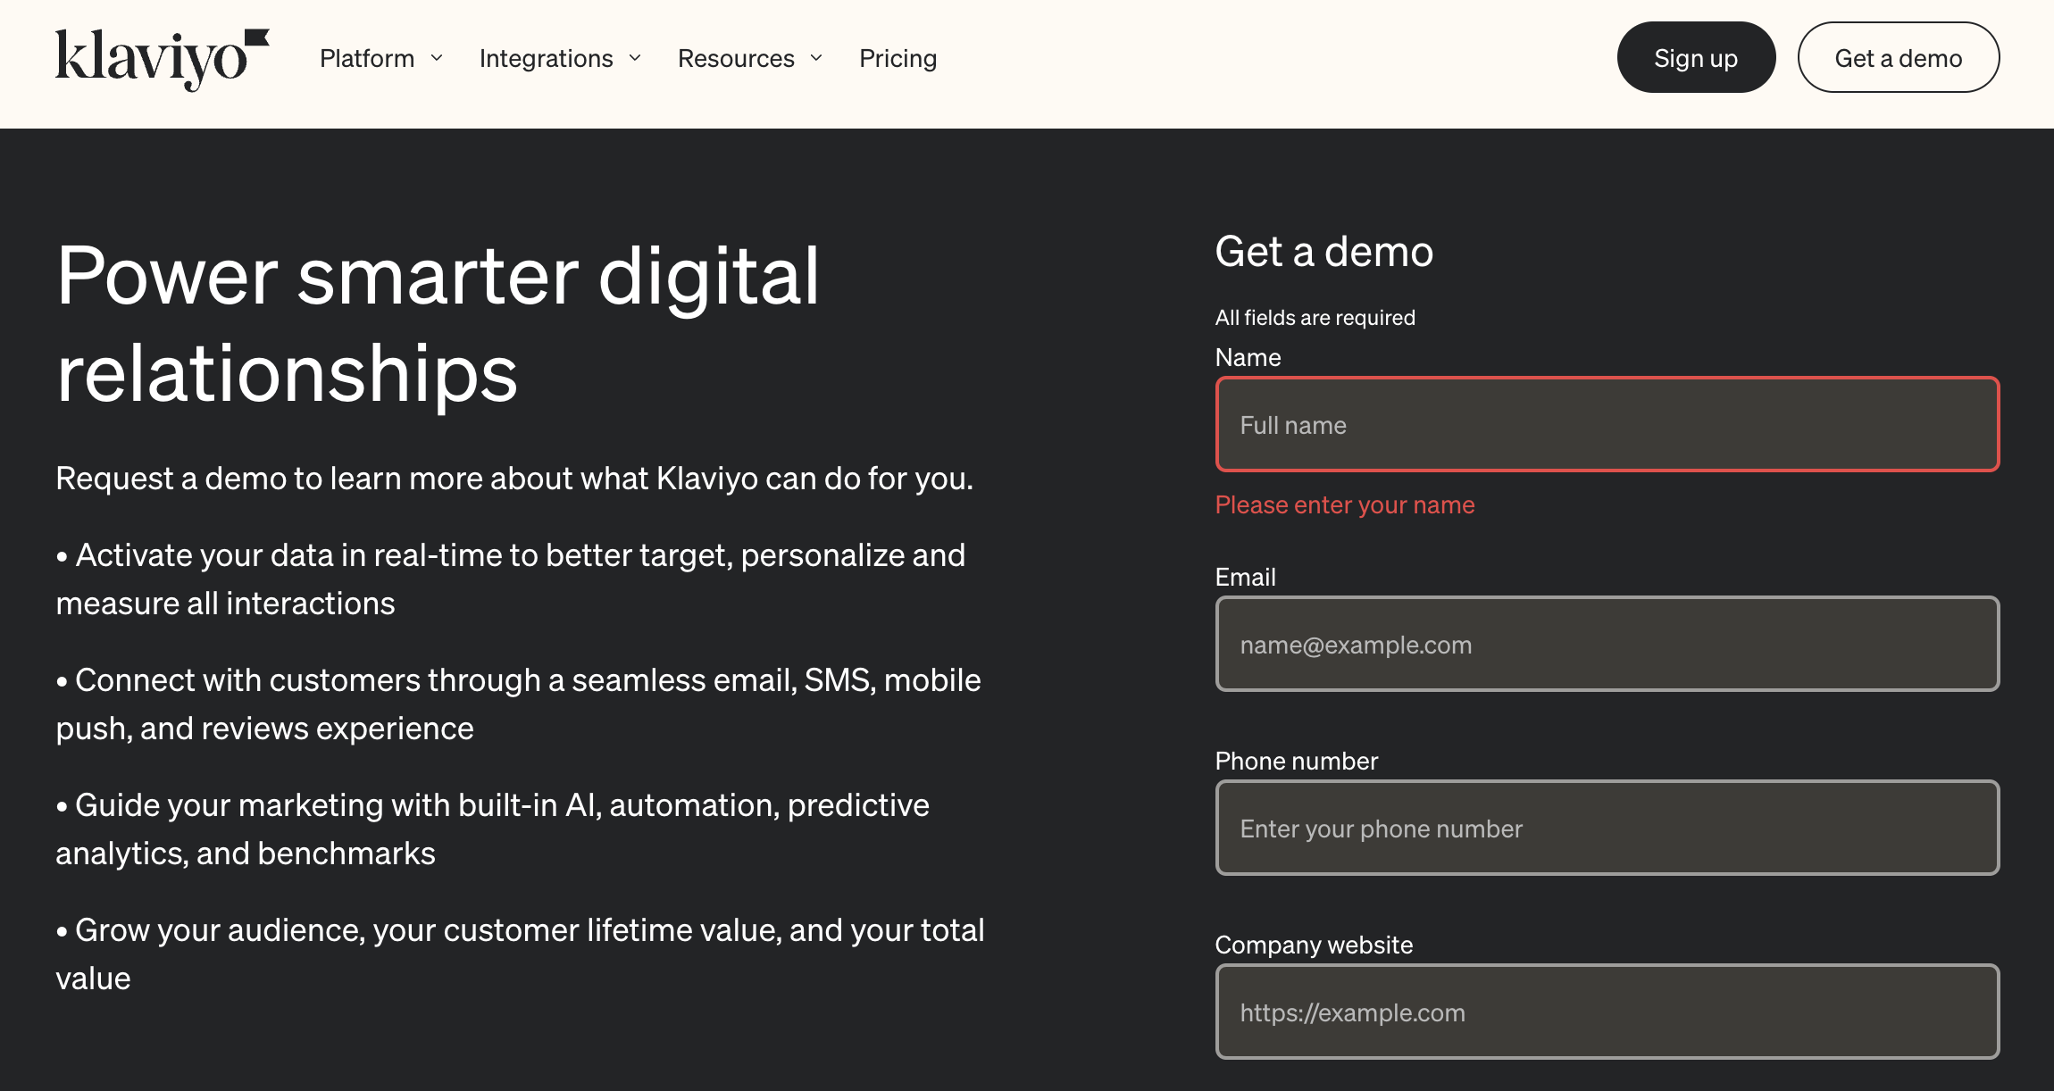This screenshot has width=2054, height=1091.
Task: Open the Resources navigation menu
Action: click(x=735, y=59)
